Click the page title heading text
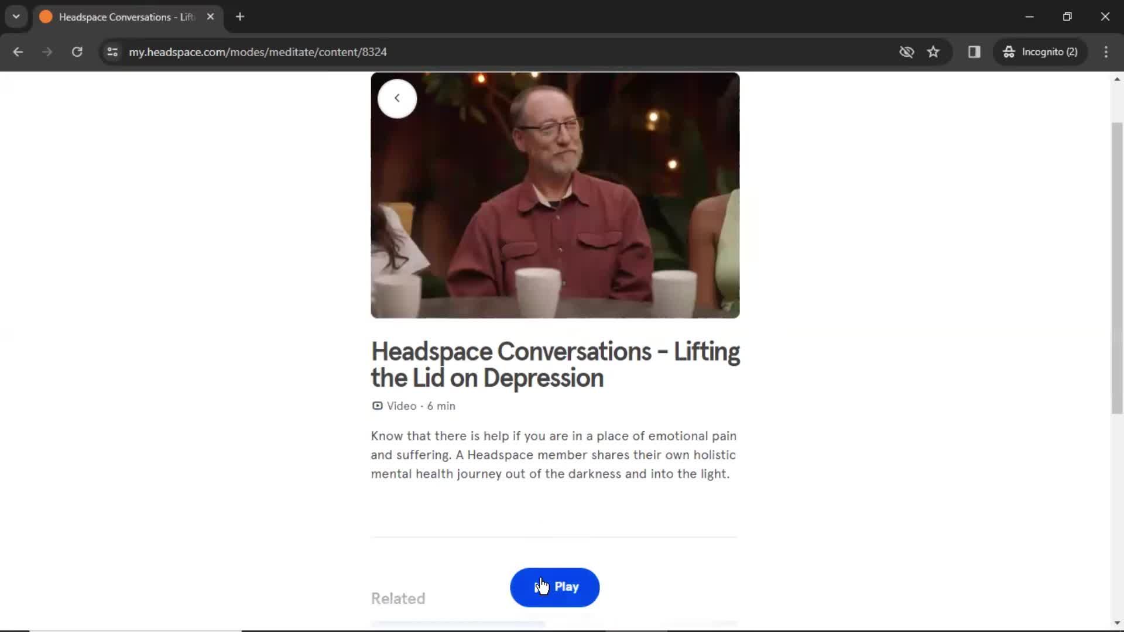The width and height of the screenshot is (1124, 632). tap(555, 365)
